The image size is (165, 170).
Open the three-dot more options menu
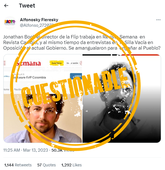[x=158, y=20]
